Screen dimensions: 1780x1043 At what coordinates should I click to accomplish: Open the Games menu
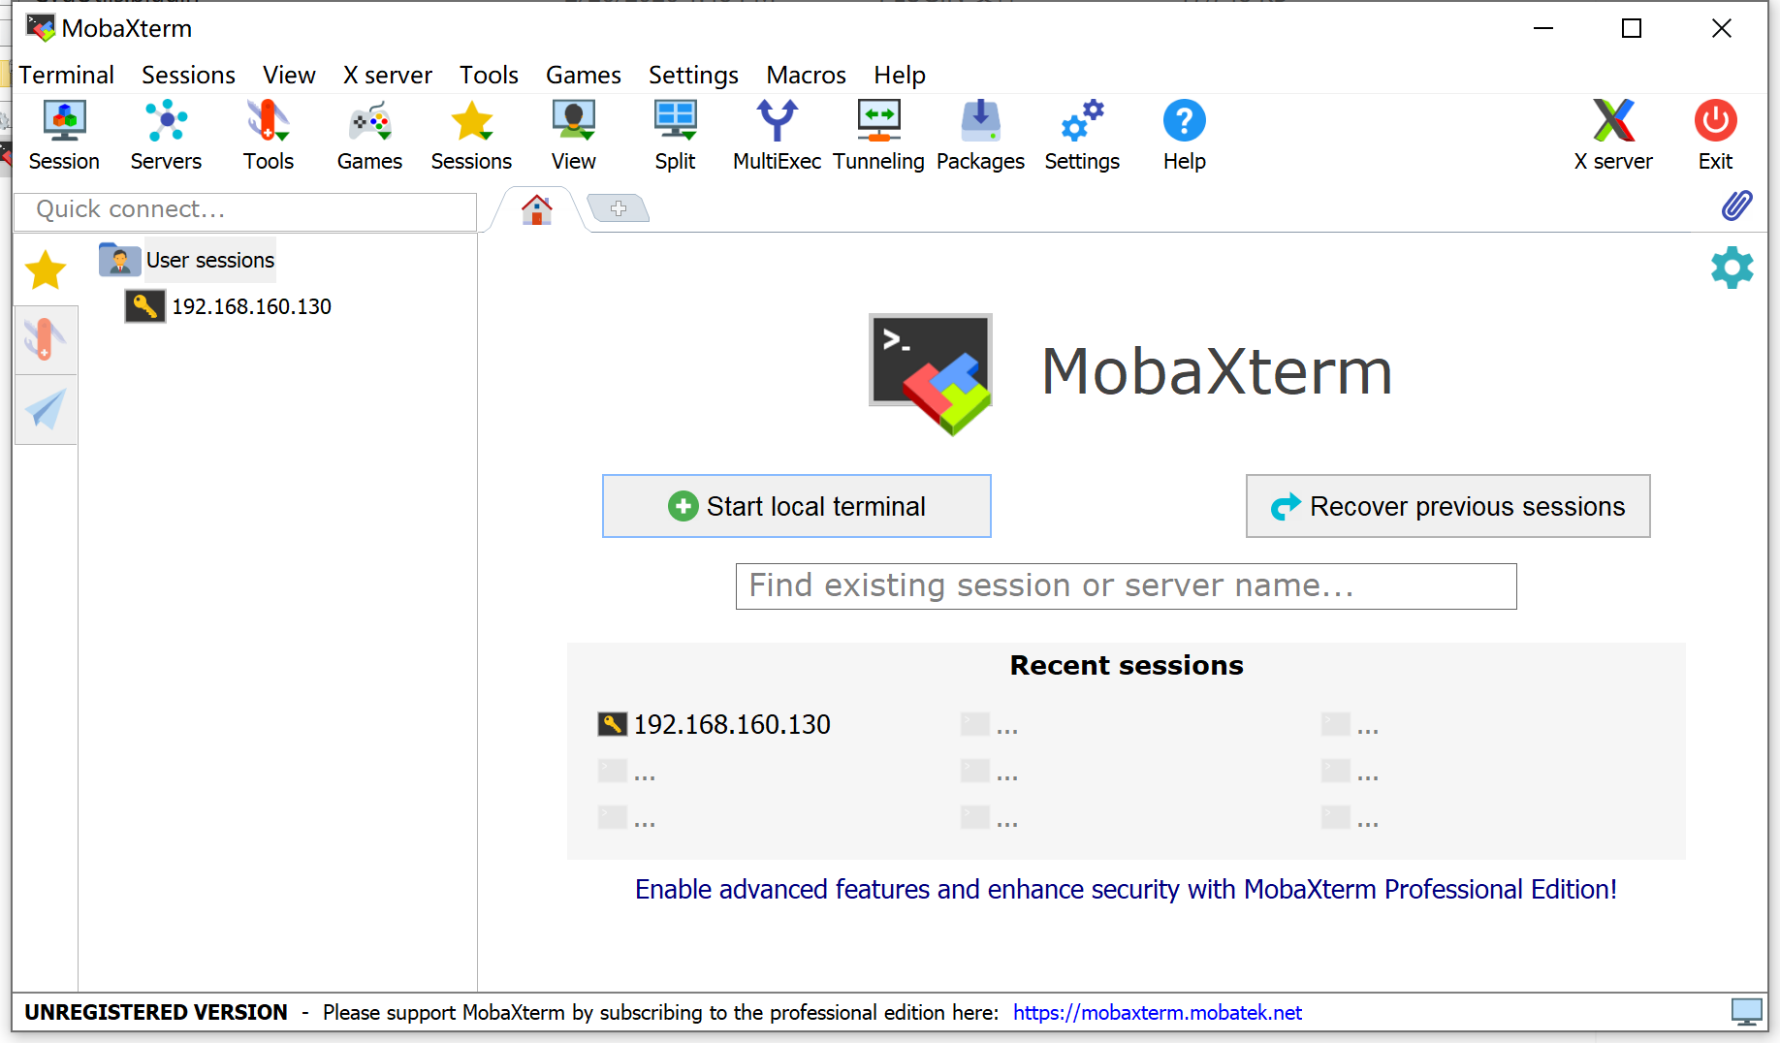[x=584, y=75]
